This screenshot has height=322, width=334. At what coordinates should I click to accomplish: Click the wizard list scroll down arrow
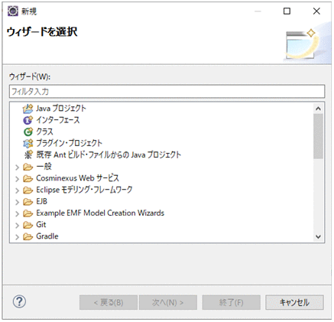pos(318,236)
